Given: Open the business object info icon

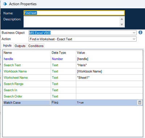Looking at the screenshot, I should pos(140,32).
